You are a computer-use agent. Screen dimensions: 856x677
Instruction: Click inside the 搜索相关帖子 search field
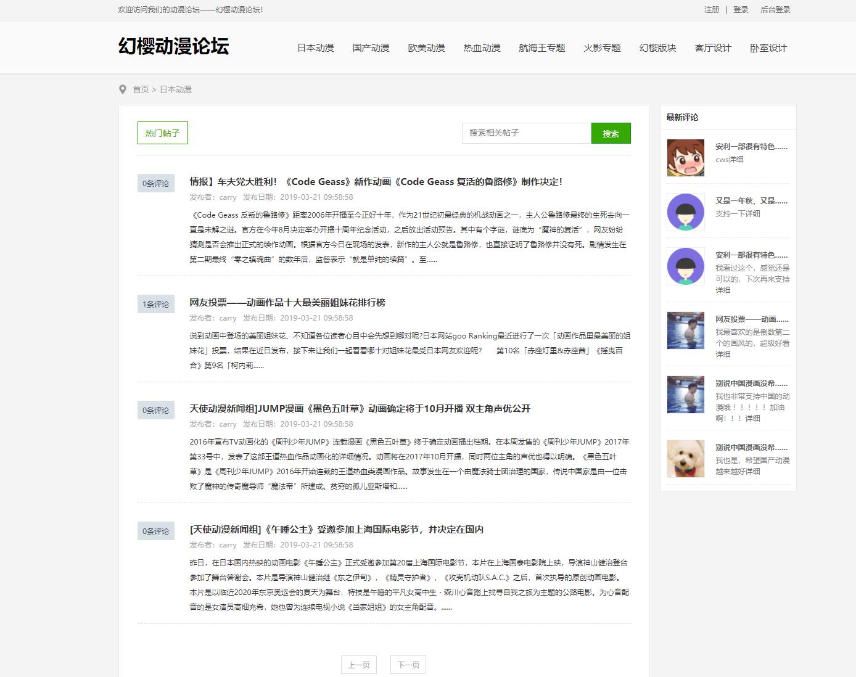click(x=526, y=133)
